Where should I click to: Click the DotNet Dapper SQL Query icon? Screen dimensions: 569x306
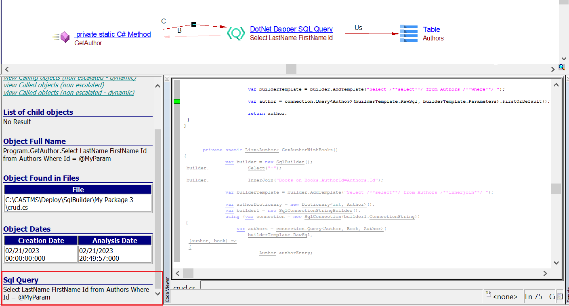(236, 33)
